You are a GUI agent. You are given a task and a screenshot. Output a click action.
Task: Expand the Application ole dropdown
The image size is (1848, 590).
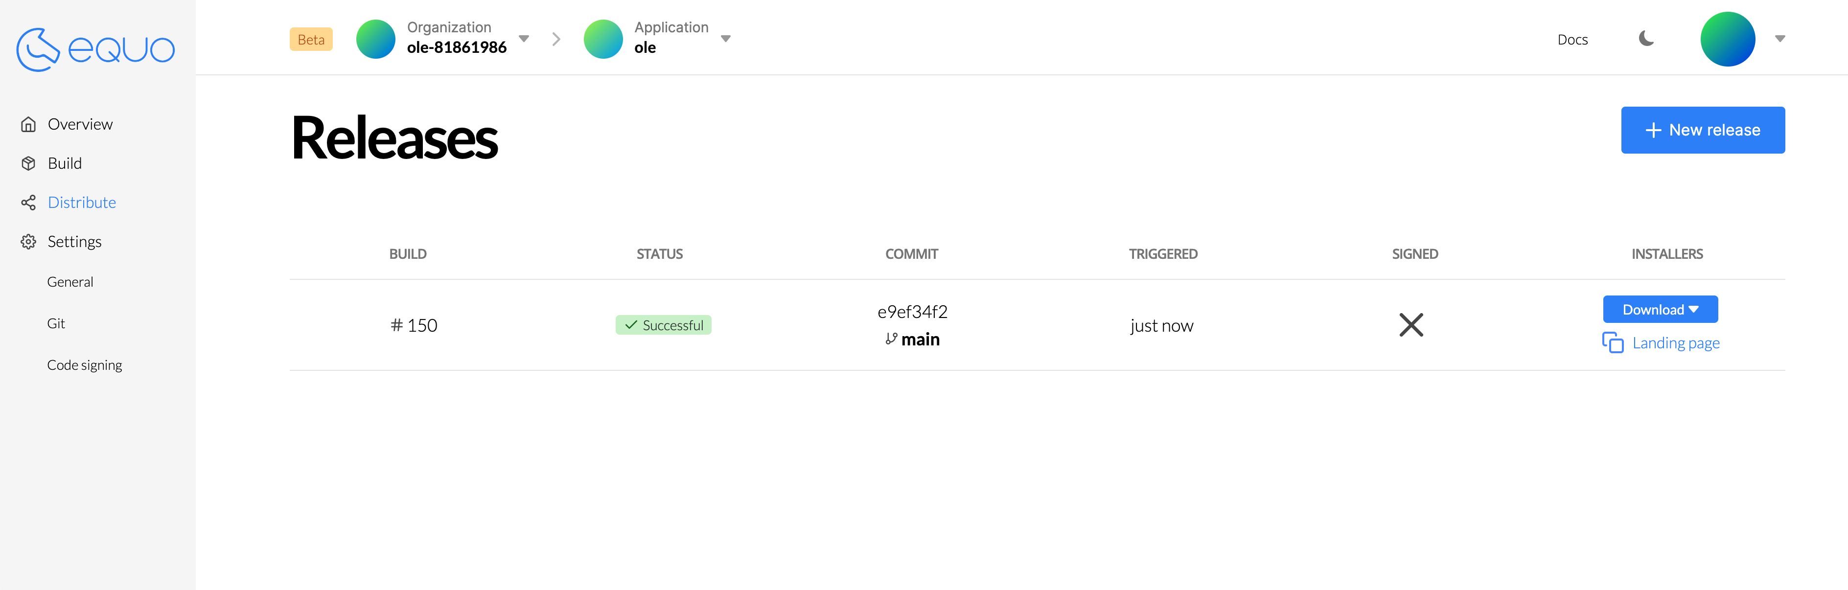pyautogui.click(x=726, y=39)
